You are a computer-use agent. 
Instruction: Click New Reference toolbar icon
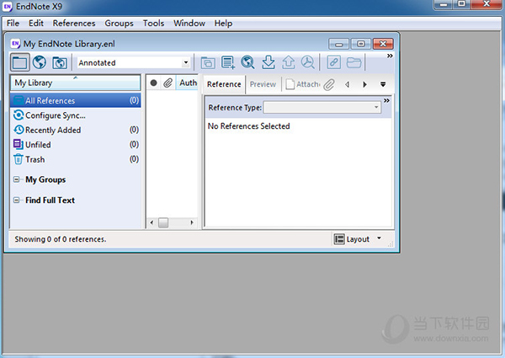[228, 62]
